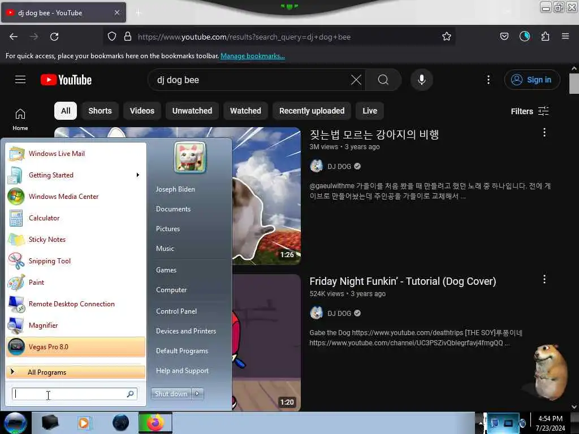Select the Recently uploaded filter chip
The image size is (579, 434).
point(312,111)
